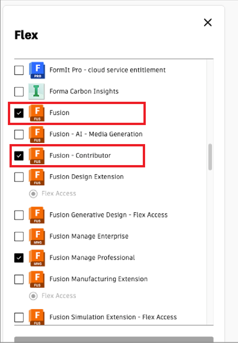
Task: Click the Fusion Manage Enterprise icon
Action: tap(37, 236)
